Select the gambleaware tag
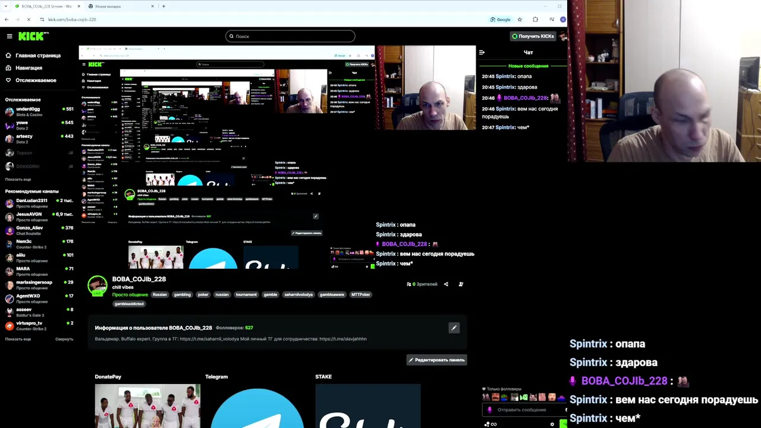 (x=332, y=295)
